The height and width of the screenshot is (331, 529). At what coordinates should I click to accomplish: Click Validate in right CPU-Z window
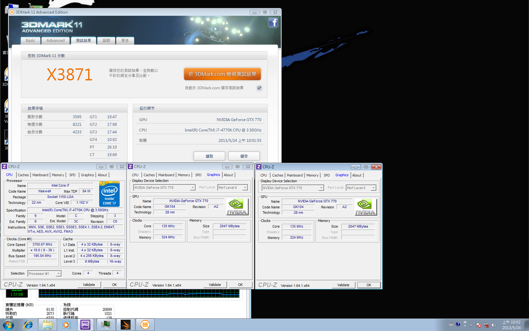(343, 285)
